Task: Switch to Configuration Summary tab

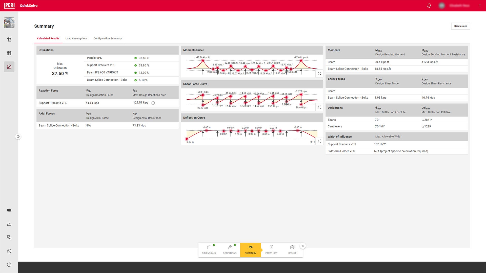Action: pos(108,38)
